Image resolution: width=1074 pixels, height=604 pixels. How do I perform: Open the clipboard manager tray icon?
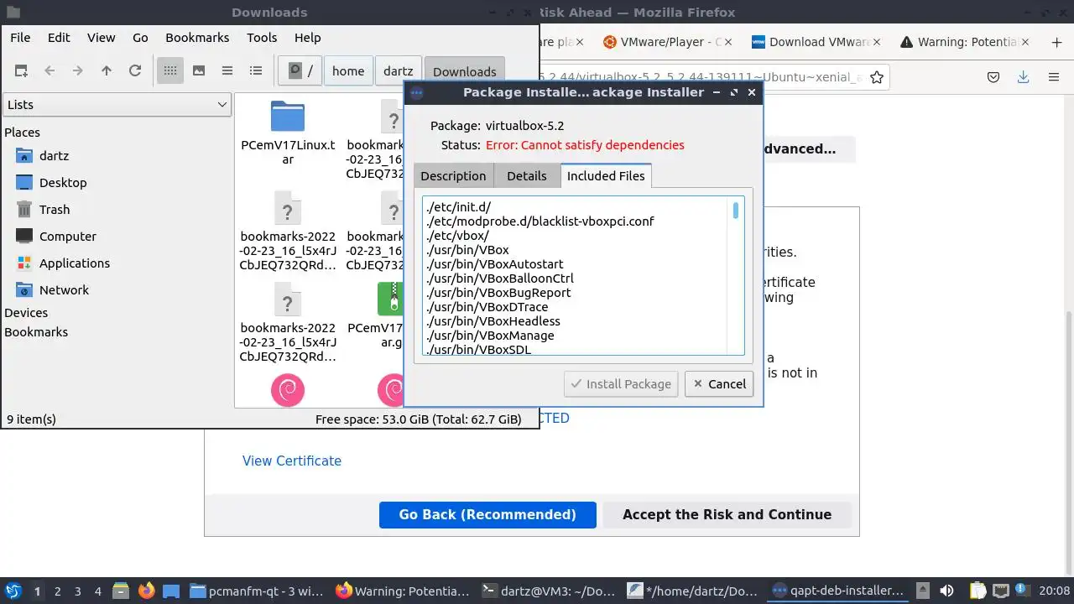(978, 591)
